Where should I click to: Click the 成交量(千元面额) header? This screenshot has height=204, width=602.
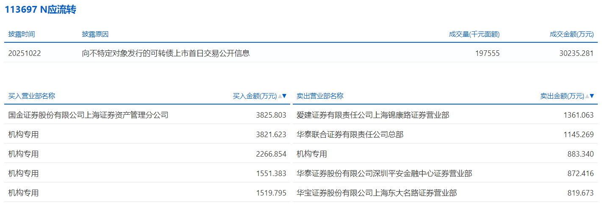pos(474,34)
